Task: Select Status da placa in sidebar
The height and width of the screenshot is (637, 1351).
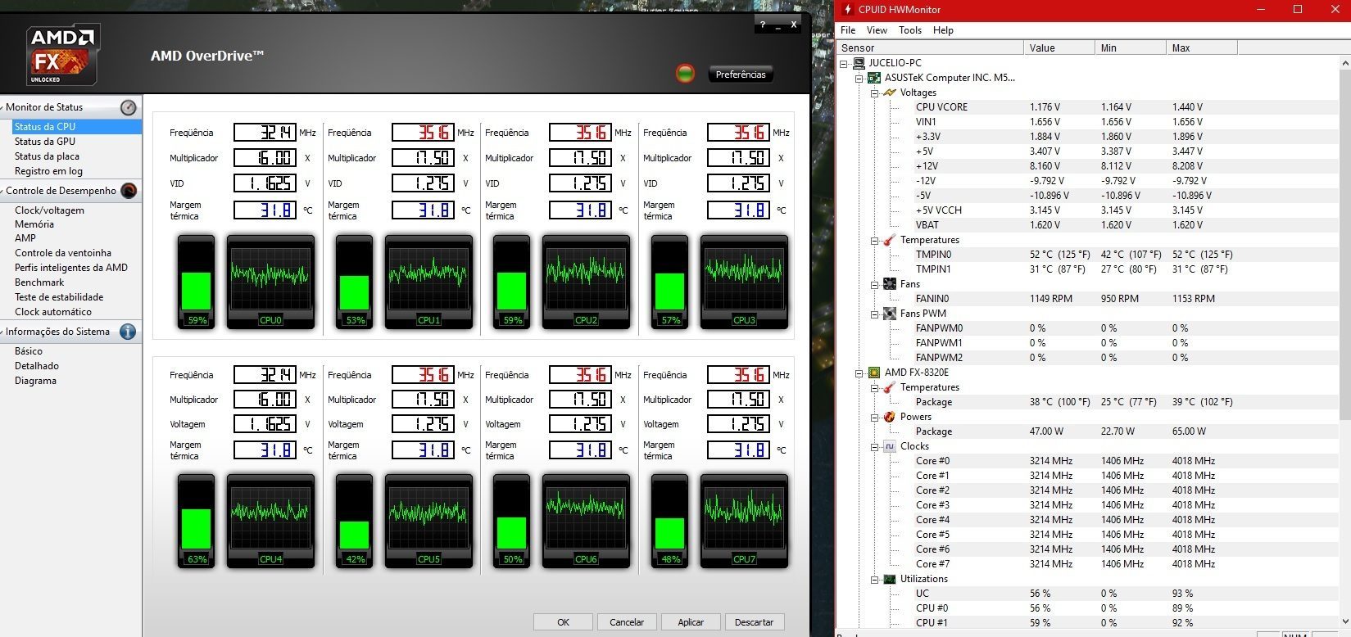Action: coord(47,156)
